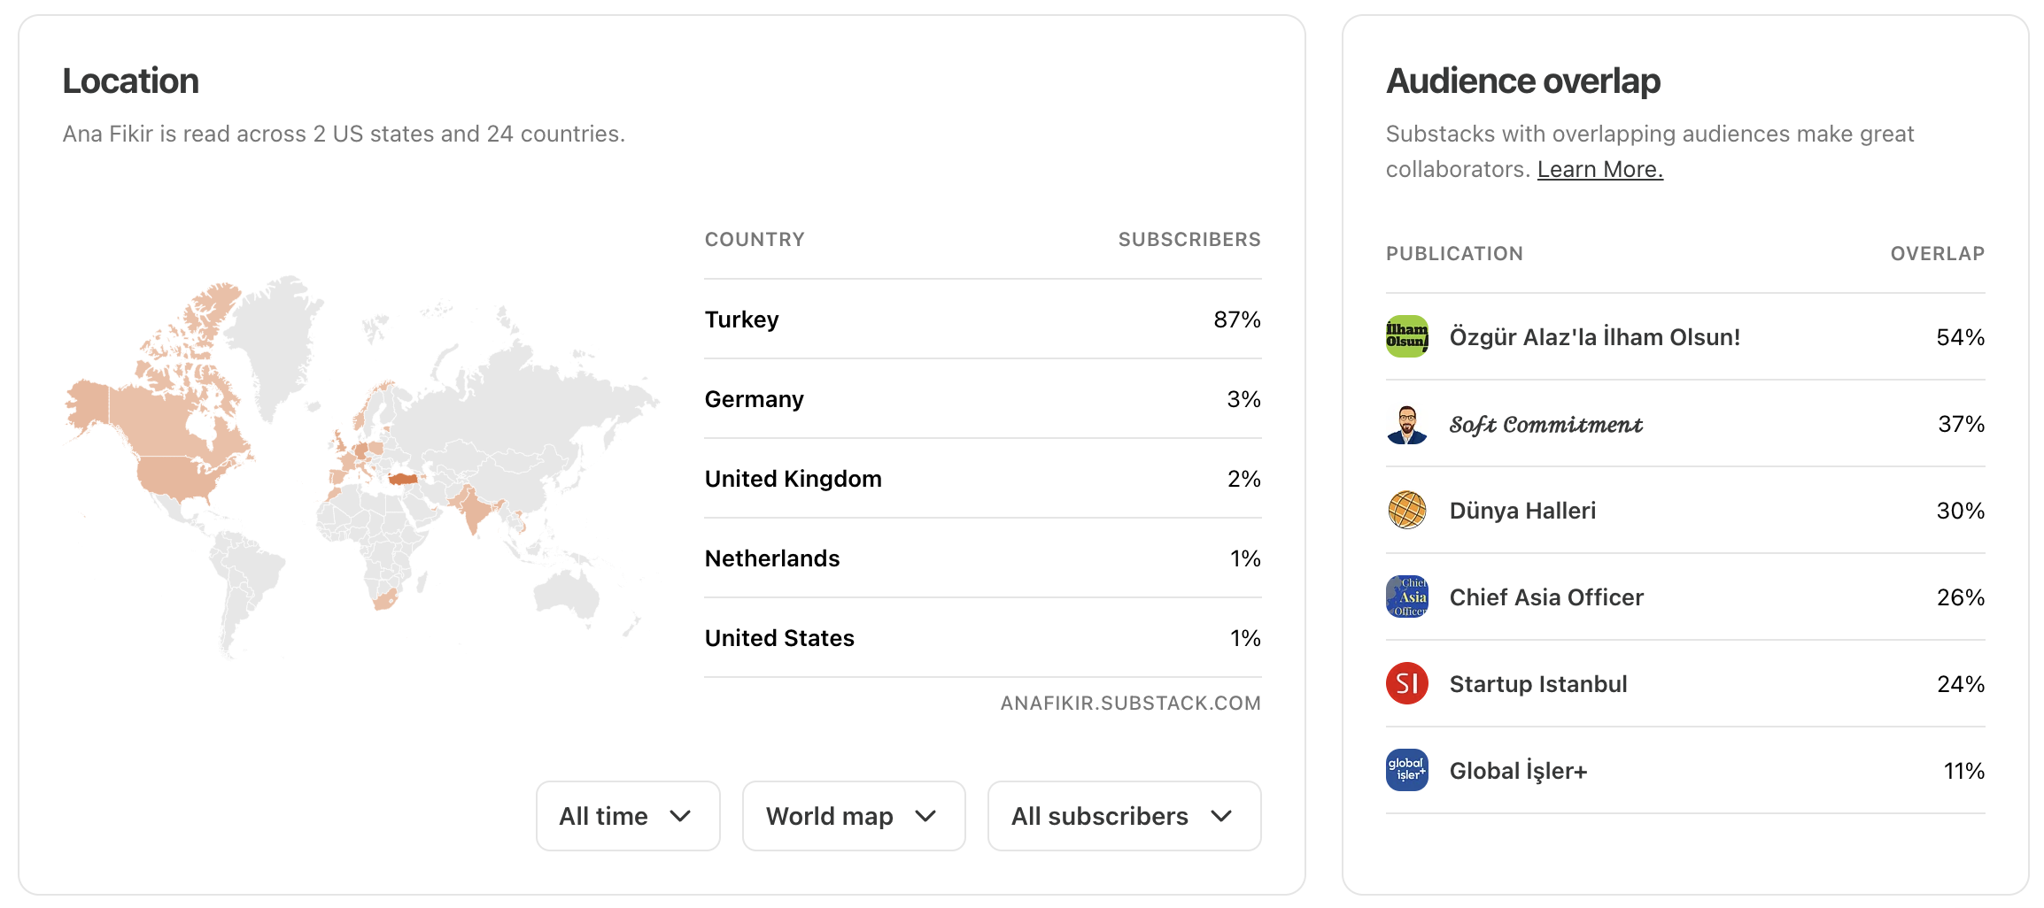Open the Global İşler+ logo icon
This screenshot has height=908, width=2044.
1406,770
